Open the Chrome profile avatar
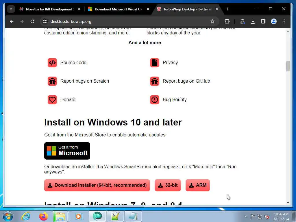Image resolution: width=296 pixels, height=222 pixels. (273, 21)
